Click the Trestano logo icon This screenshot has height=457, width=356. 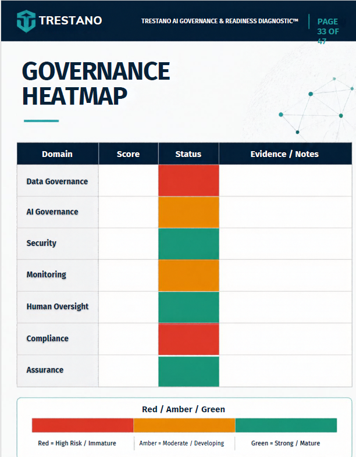[26, 21]
